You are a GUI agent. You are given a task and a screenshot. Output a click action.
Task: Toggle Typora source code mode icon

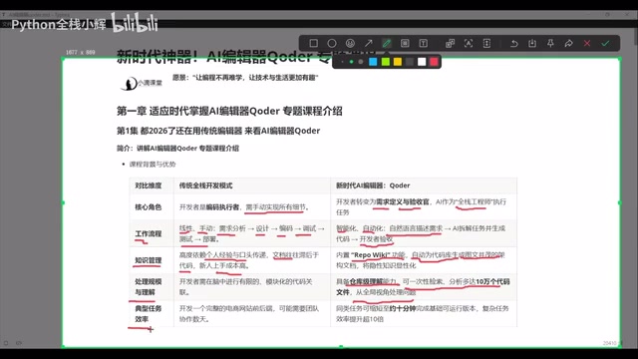coord(19,343)
